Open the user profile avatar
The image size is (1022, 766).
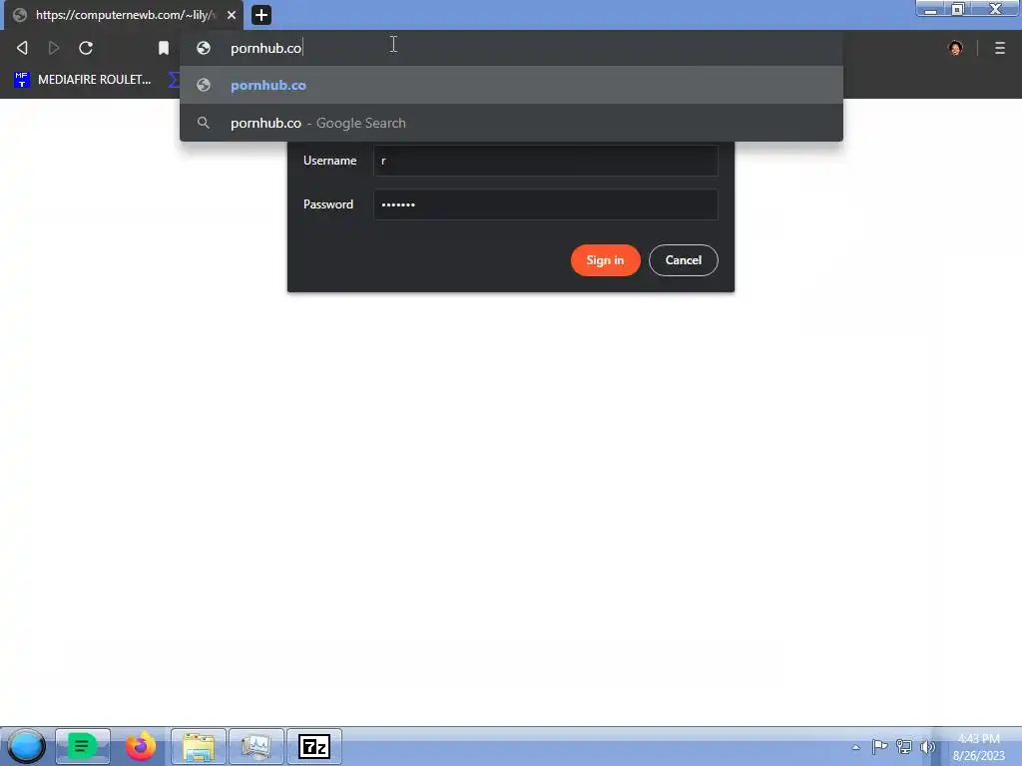pyautogui.click(x=955, y=48)
